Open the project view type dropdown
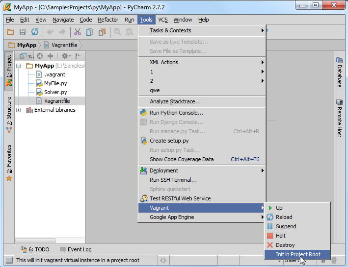348x267 pixels. 27,56
